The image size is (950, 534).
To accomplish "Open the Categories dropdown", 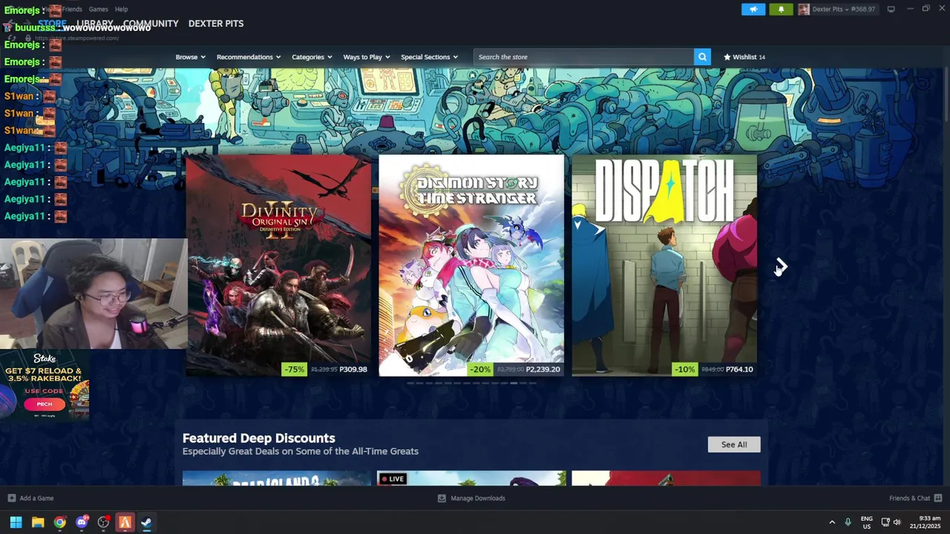I will pyautogui.click(x=312, y=57).
